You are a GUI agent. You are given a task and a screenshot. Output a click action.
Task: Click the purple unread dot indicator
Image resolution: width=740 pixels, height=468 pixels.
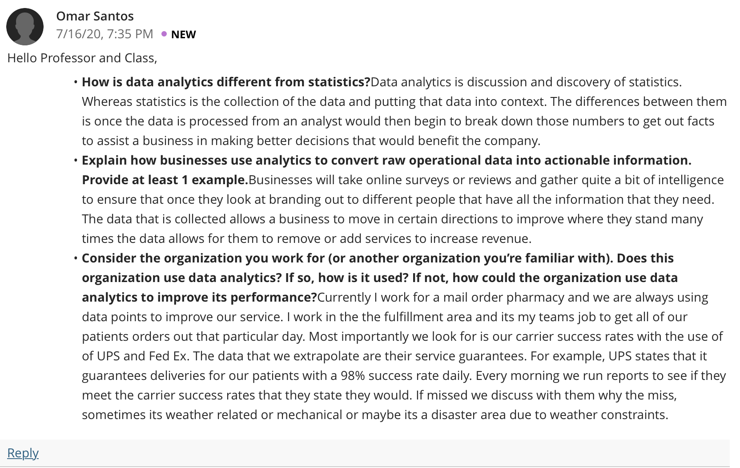164,34
